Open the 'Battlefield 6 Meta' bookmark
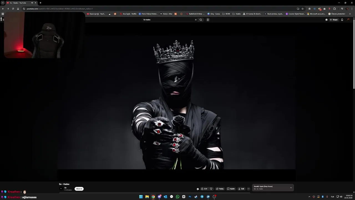Image resolution: width=355 pixels, height=200 pixels. tap(195, 14)
